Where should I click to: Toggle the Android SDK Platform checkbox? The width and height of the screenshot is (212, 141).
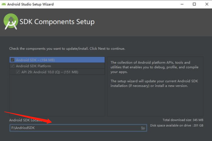click(x=13, y=66)
